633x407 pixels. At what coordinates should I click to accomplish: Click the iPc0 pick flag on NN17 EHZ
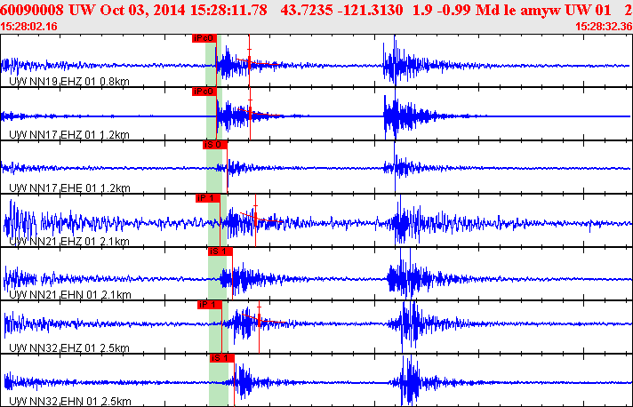(204, 92)
